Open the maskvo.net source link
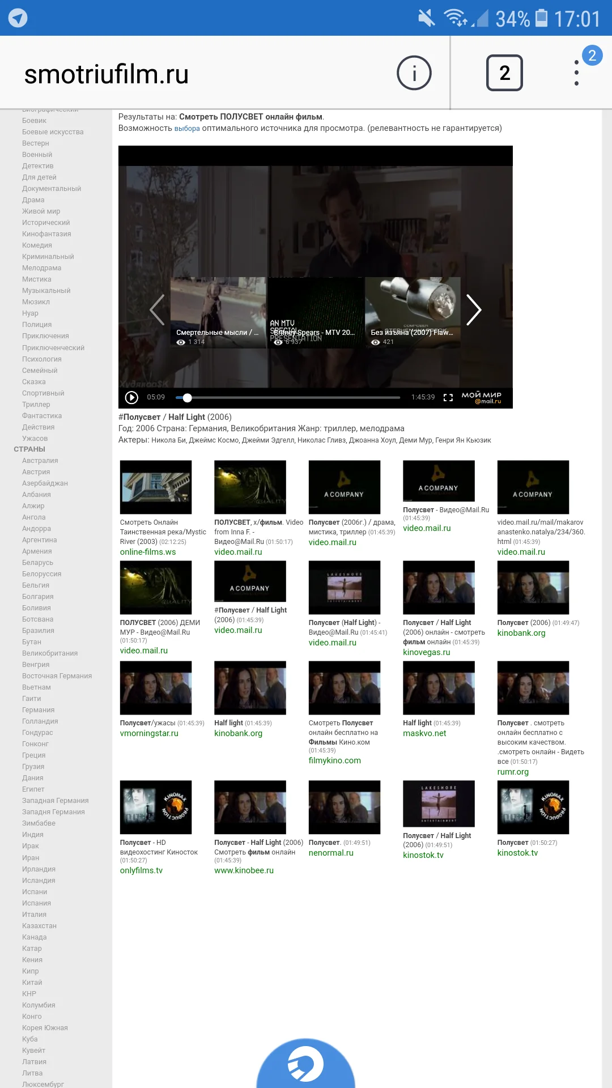Viewport: 612px width, 1088px height. click(424, 733)
